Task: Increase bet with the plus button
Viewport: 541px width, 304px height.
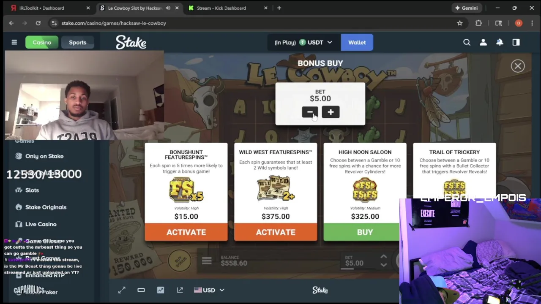Action: pyautogui.click(x=331, y=112)
